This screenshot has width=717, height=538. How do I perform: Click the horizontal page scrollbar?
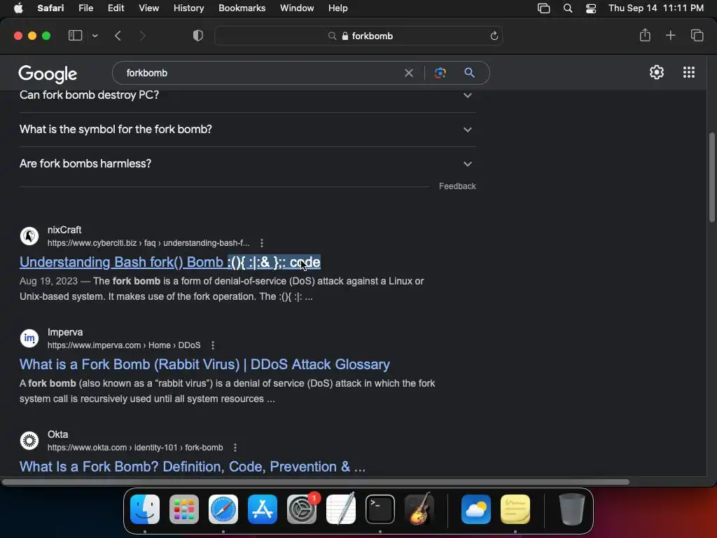point(316,482)
